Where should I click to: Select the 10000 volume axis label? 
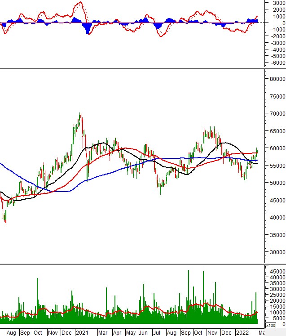[x=277, y=313]
